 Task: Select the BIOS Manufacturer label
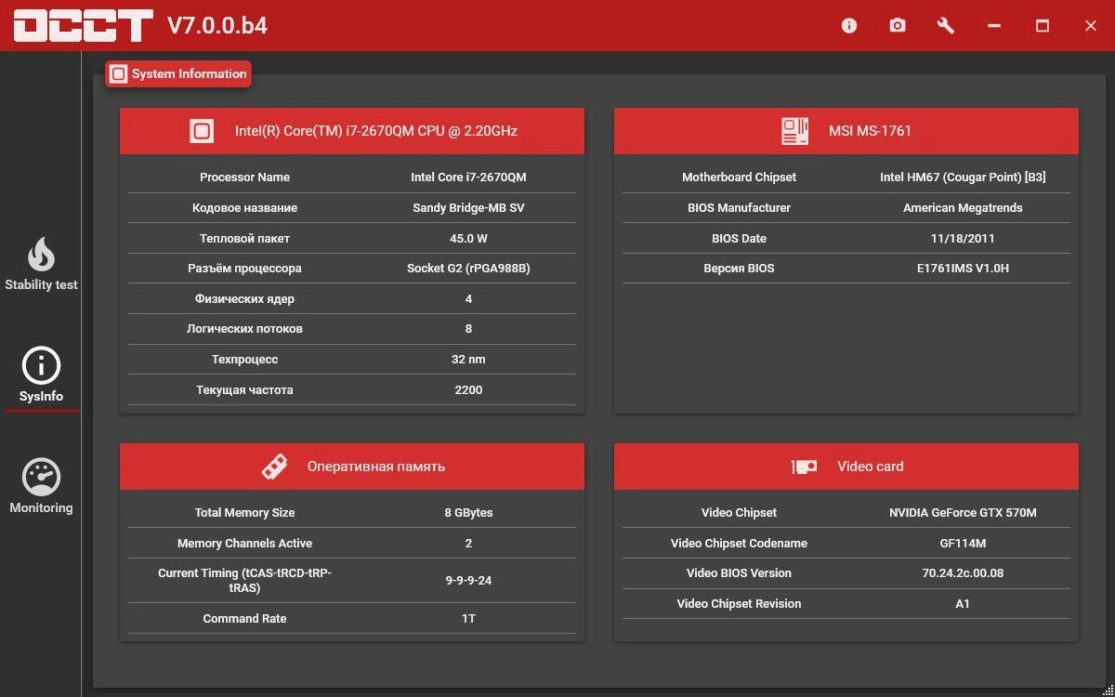(x=739, y=207)
